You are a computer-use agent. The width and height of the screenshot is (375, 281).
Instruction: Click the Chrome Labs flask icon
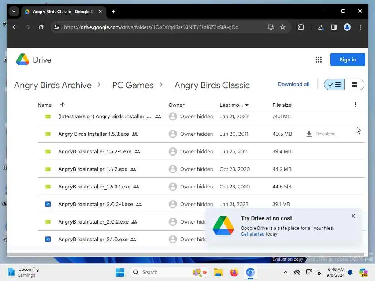pos(320,27)
